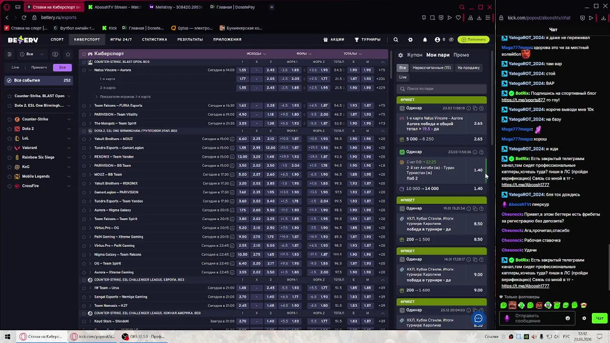This screenshot has height=343, width=610.
Task: Switch to the Промо tab
Action: pos(461,55)
